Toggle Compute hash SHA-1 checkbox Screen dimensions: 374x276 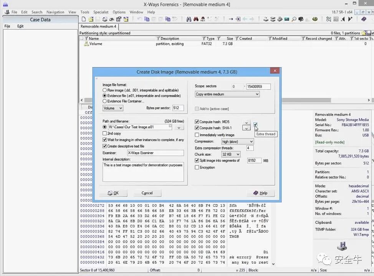click(x=197, y=128)
